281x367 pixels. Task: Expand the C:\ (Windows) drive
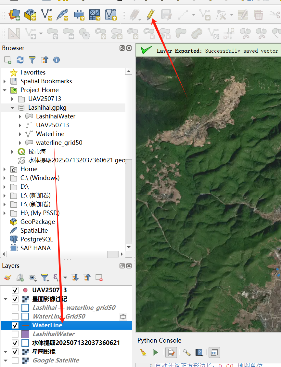tap(5, 178)
